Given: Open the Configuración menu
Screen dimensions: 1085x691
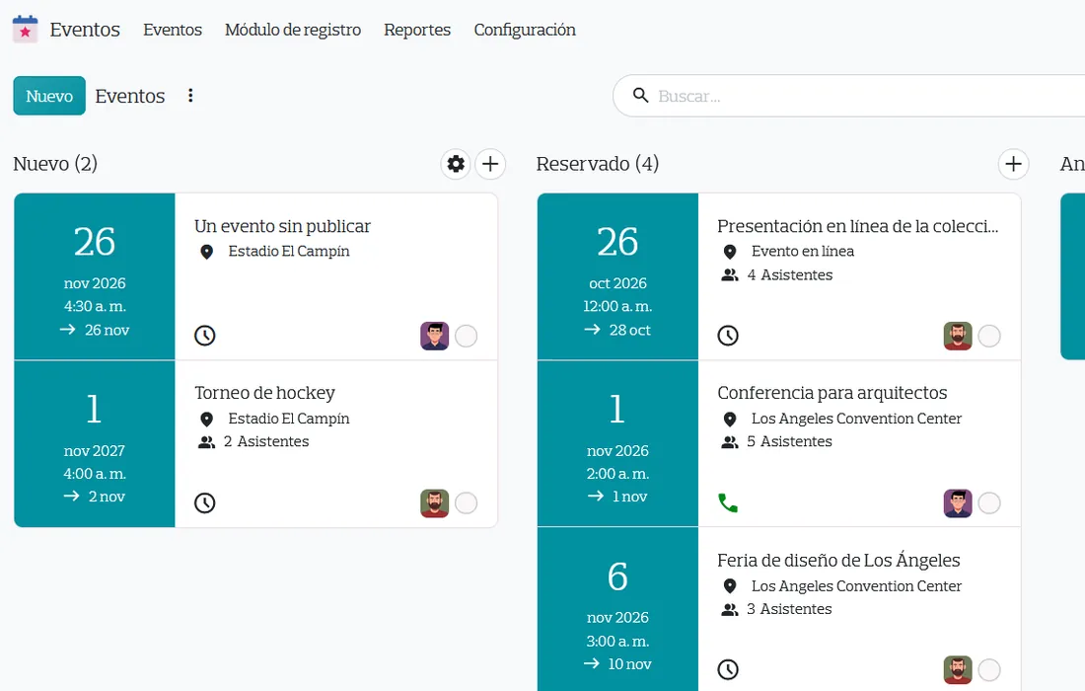Looking at the screenshot, I should (525, 30).
